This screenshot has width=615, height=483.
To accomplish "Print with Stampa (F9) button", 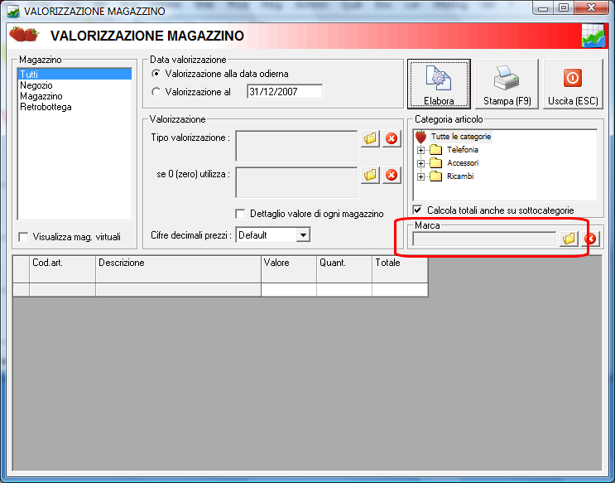I will click(x=507, y=84).
